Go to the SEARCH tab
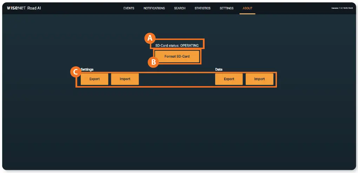 pos(180,8)
